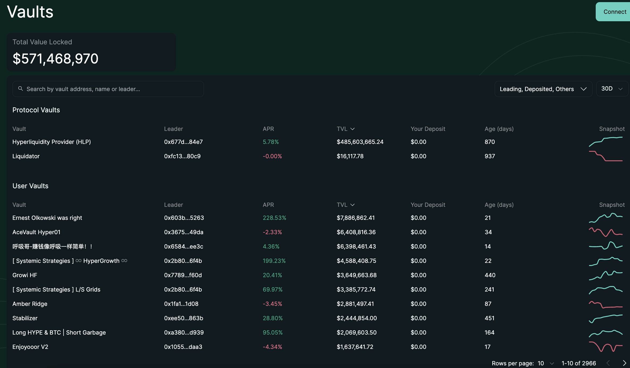Open HLP vault snapshot chart
The width and height of the screenshot is (630, 368).
coord(606,142)
